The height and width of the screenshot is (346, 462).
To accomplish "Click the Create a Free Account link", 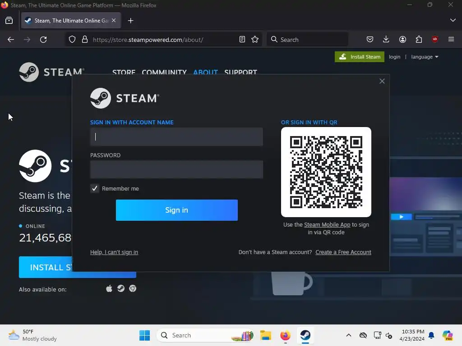I will point(343,252).
